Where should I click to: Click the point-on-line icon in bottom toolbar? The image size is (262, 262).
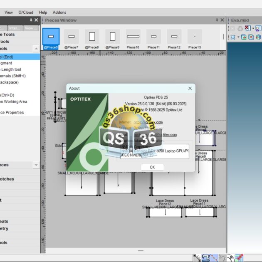(x=197, y=257)
